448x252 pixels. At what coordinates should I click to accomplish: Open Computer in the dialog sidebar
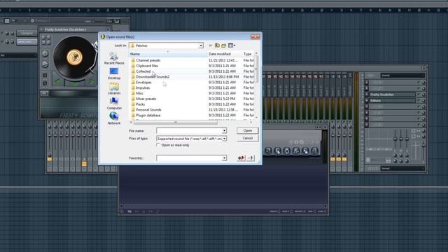click(x=114, y=104)
